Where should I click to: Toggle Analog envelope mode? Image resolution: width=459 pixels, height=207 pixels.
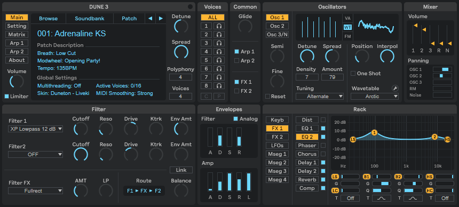click(236, 119)
